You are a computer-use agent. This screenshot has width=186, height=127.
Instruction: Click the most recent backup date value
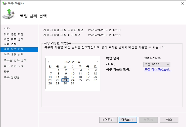coord(104,35)
